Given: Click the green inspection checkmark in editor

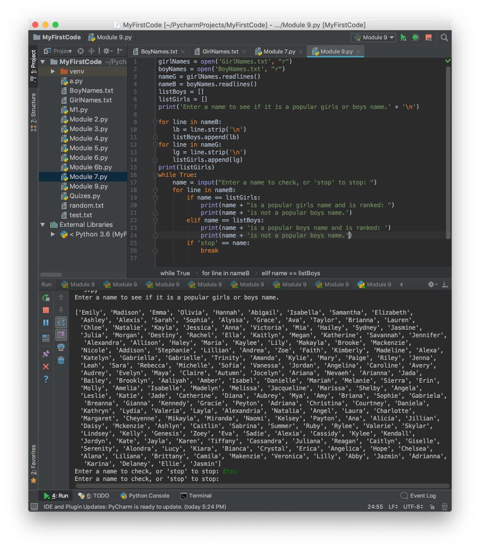Looking at the screenshot, I should 447,61.
